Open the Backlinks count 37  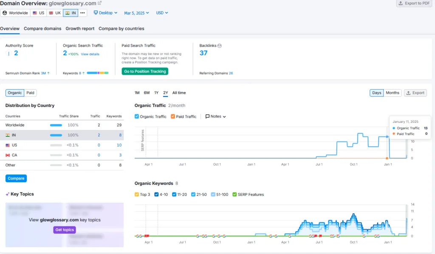(203, 53)
